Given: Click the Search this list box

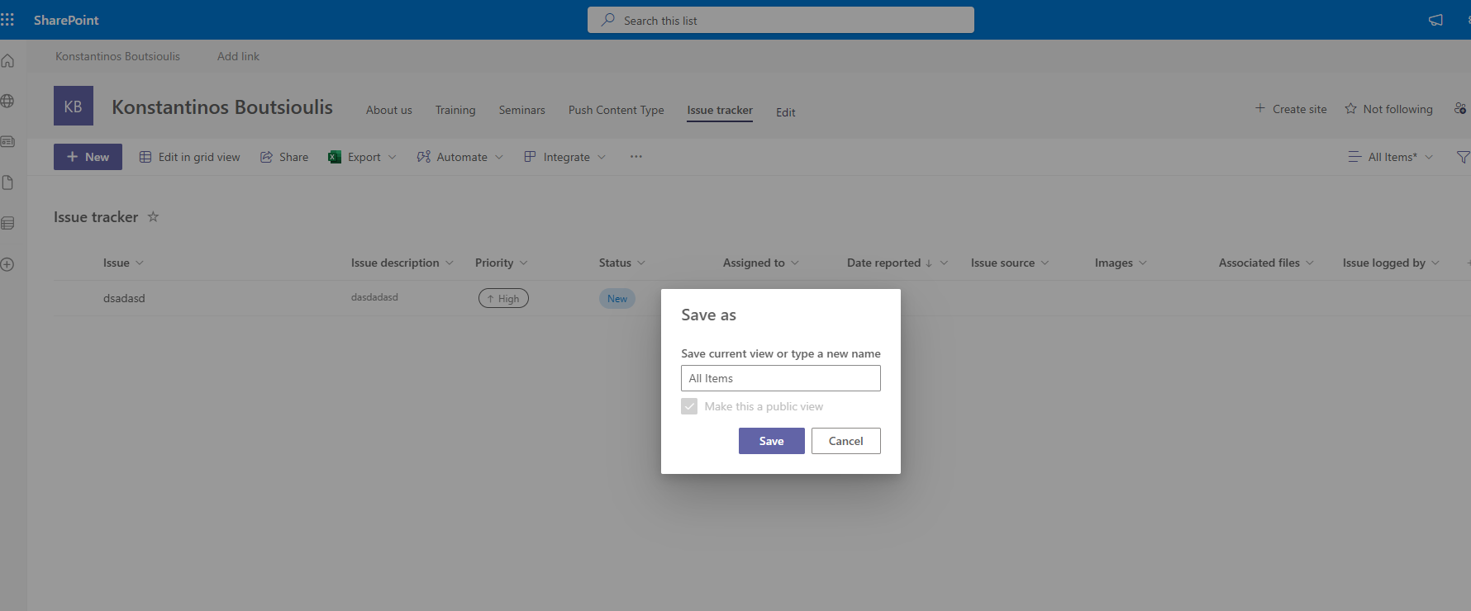Looking at the screenshot, I should tap(781, 20).
